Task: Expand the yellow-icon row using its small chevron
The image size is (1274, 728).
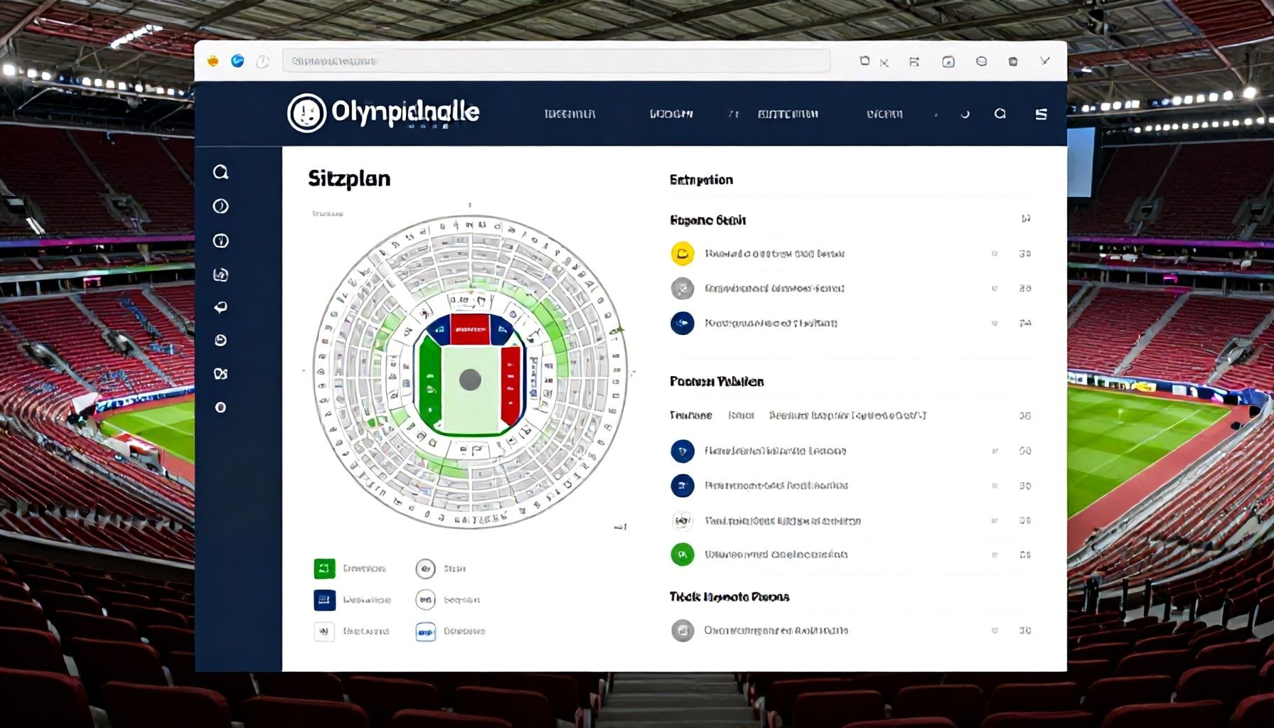Action: [994, 254]
